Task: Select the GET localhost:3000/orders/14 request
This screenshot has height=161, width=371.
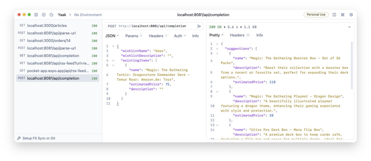Action: [58, 41]
